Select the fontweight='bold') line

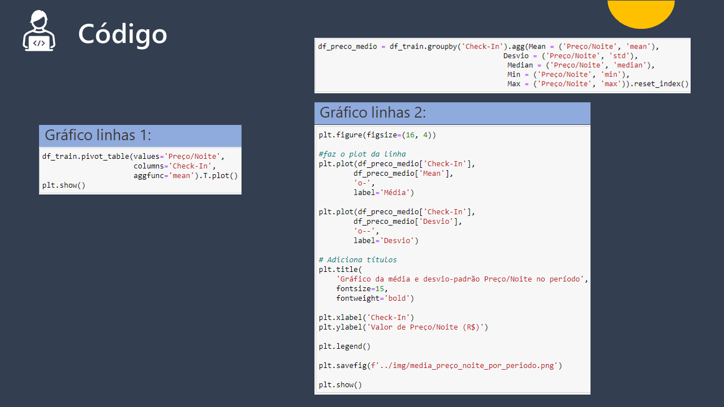pyautogui.click(x=375, y=298)
